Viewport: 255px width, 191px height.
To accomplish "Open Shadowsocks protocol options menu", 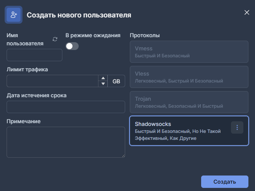I will click(237, 127).
